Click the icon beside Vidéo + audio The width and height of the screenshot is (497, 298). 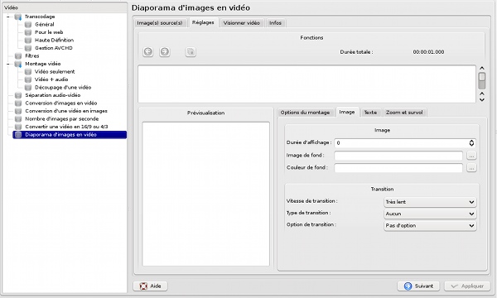[x=28, y=79]
